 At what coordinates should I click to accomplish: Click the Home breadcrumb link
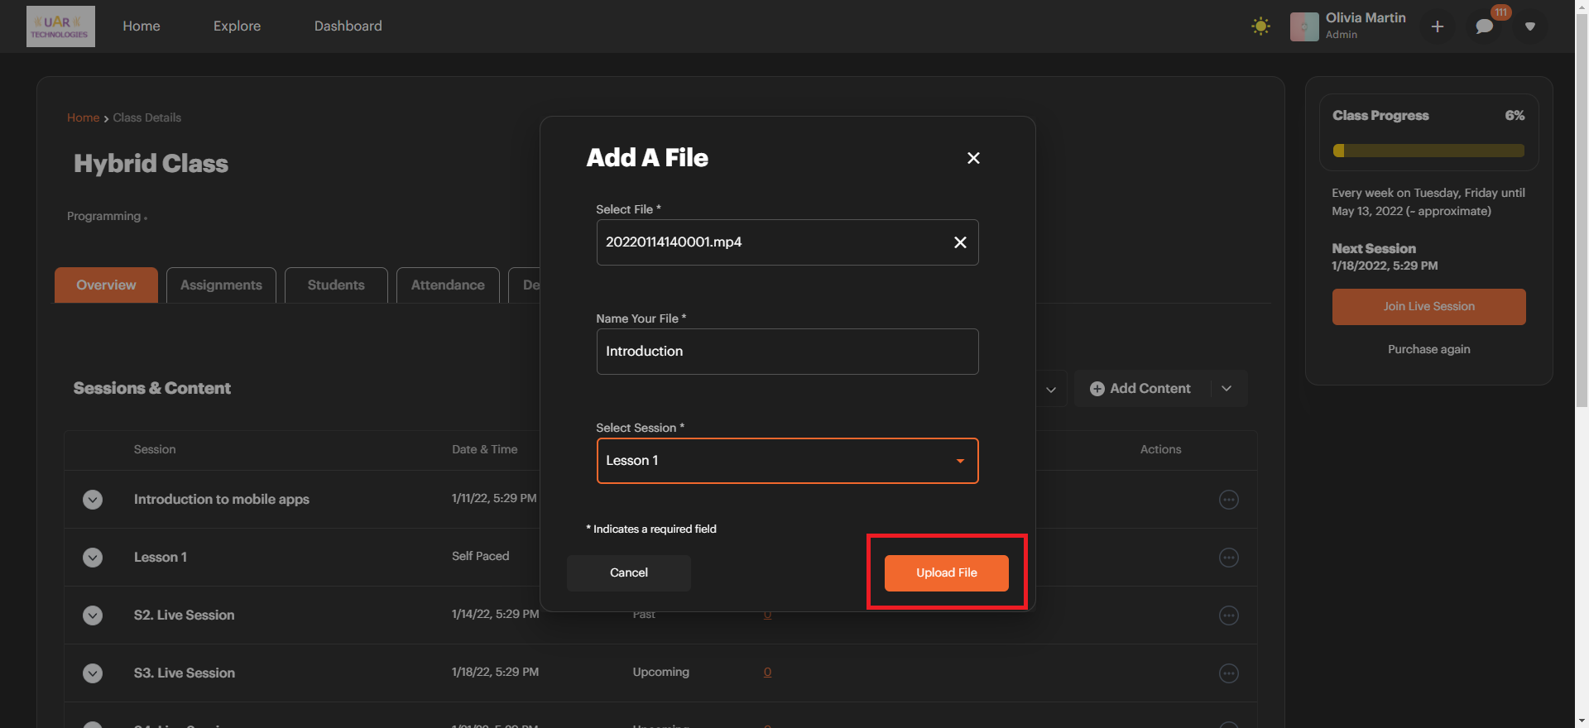[83, 118]
